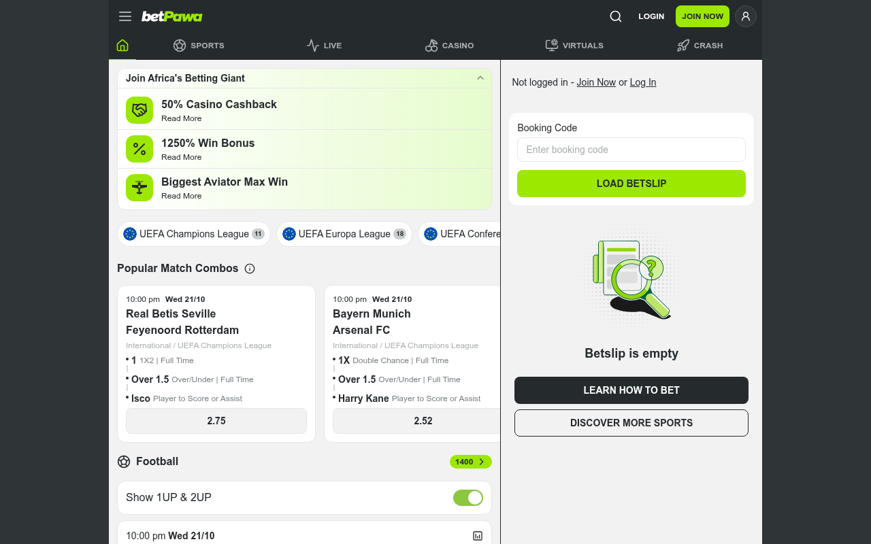
Task: Click the LOGIN button
Action: tap(651, 16)
